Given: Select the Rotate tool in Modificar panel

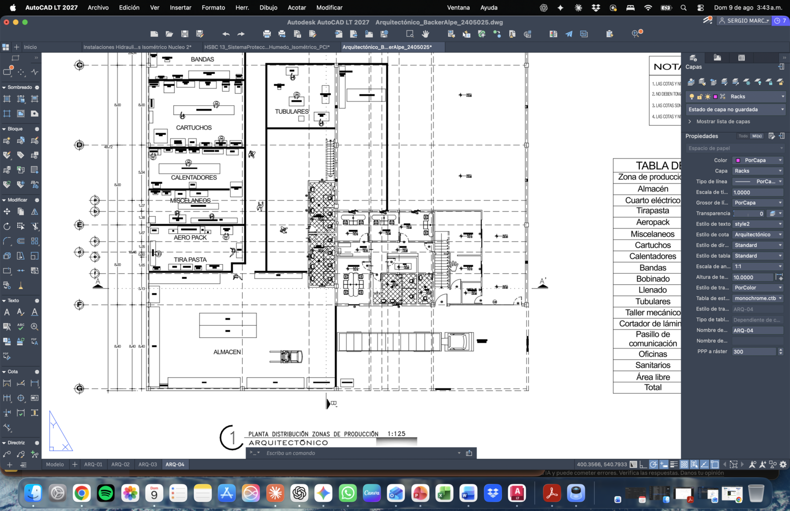Looking at the screenshot, I should coord(7,226).
